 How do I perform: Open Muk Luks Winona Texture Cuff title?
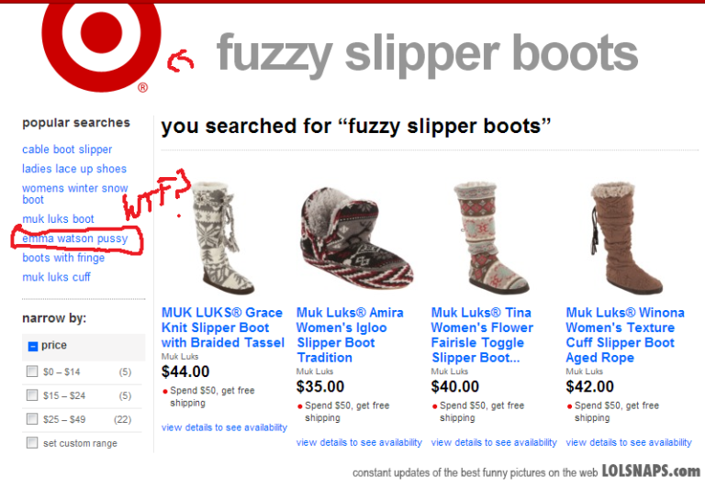[625, 335]
